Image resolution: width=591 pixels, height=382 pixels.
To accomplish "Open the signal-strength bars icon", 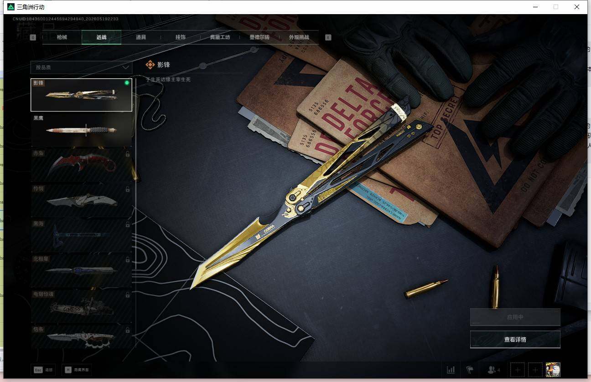I will coord(451,370).
